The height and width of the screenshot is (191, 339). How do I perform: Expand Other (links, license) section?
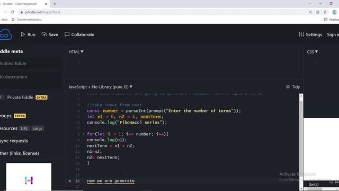click(x=20, y=153)
